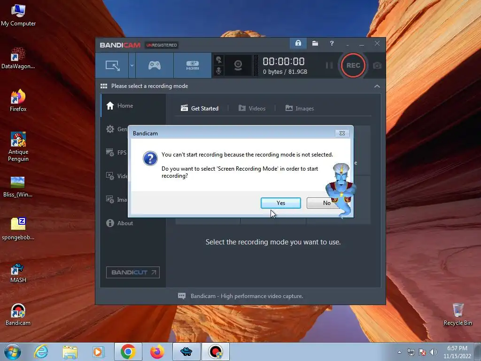The height and width of the screenshot is (361, 481).
Task: Open the Bliss image desktop file
Action: click(x=18, y=187)
